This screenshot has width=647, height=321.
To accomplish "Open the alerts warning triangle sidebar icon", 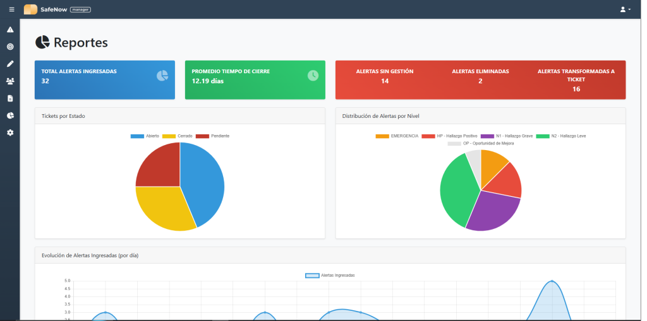I will point(10,30).
